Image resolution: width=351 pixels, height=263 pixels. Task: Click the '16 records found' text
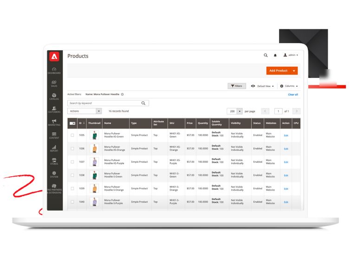point(119,111)
